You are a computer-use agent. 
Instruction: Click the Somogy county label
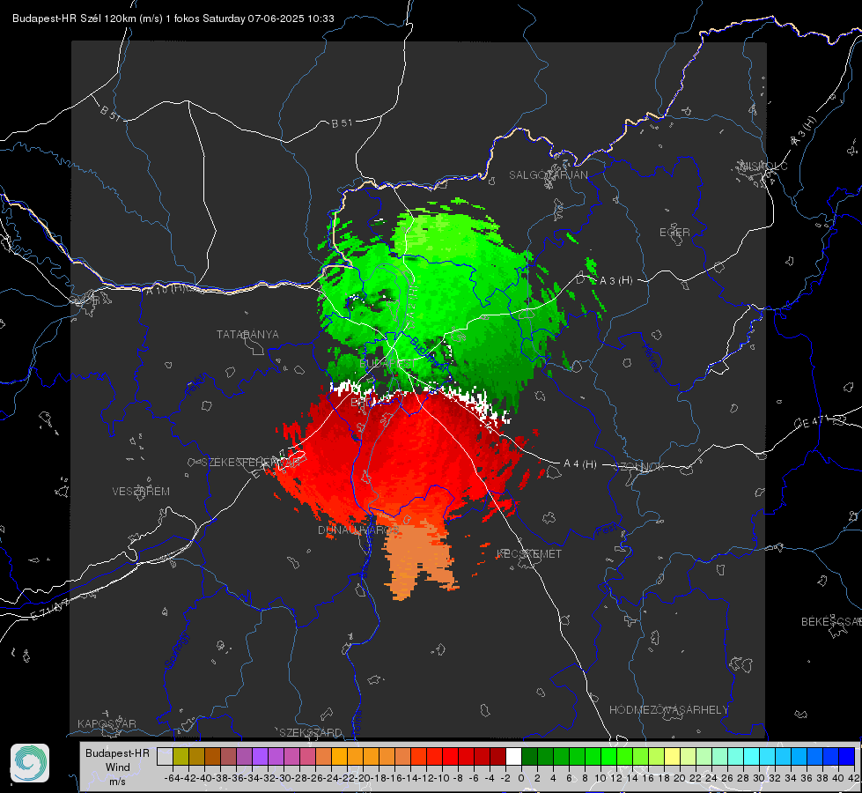point(176,650)
